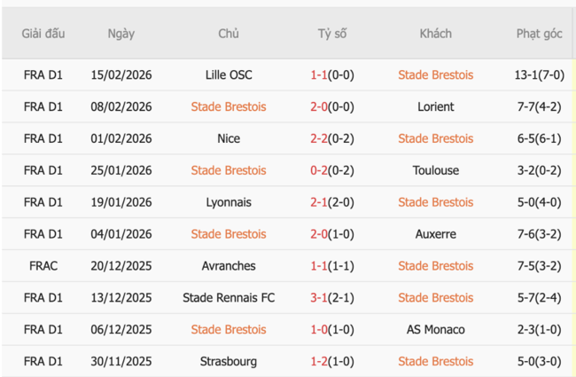The image size is (576, 377).
Task: Click the Lille OSC team name
Action: pos(228,75)
